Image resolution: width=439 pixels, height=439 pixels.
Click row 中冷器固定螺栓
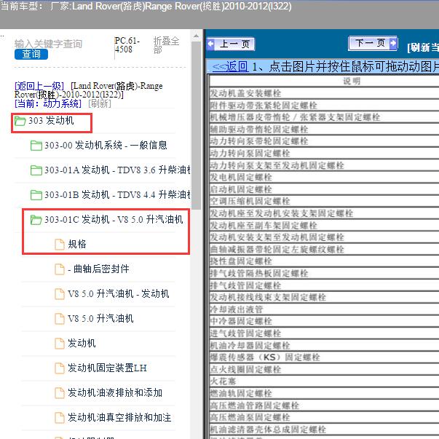[324, 321]
